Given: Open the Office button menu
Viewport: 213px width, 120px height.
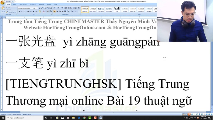Looking at the screenshot, I should (2, 2).
